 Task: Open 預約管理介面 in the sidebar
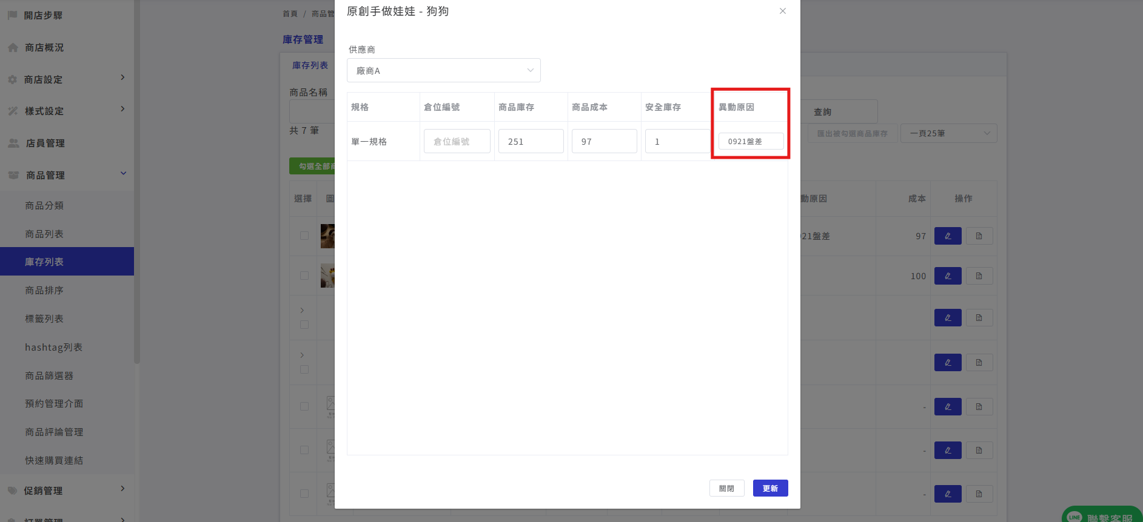point(54,403)
